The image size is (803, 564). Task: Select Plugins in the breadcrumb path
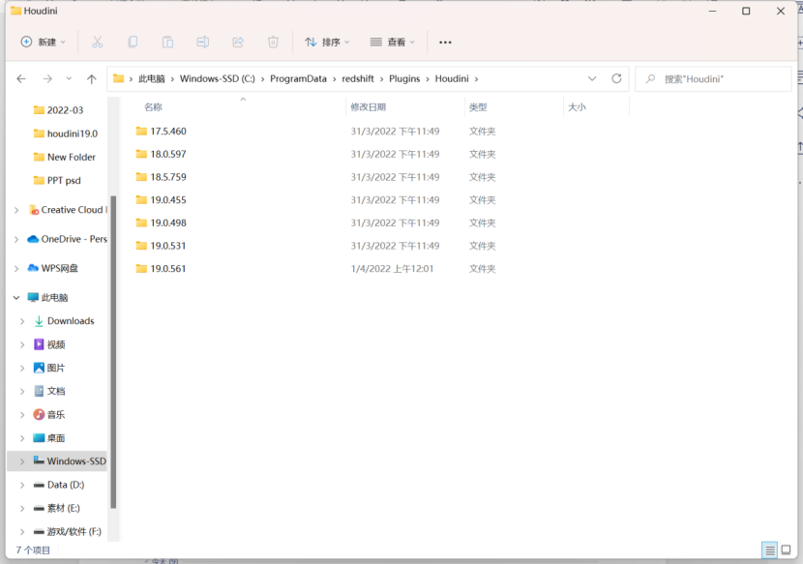point(404,79)
